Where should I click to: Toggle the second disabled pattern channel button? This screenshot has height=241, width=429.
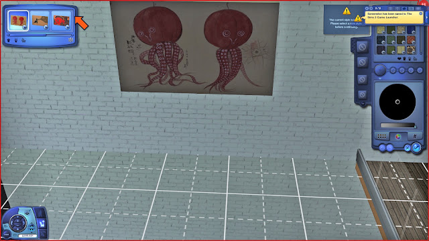tap(362, 62)
